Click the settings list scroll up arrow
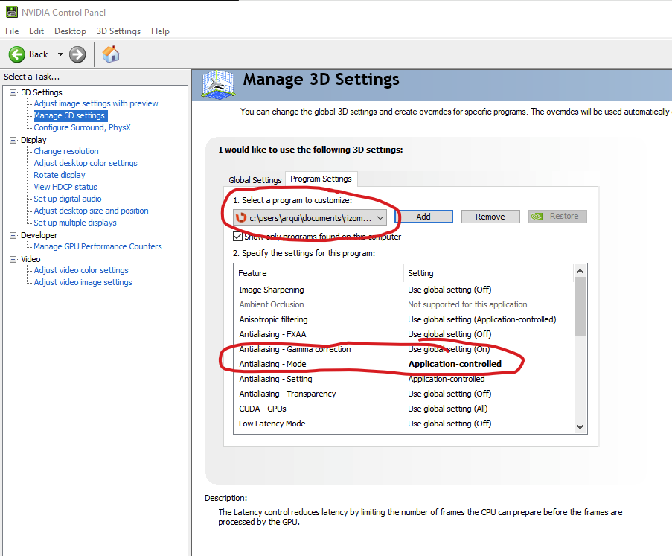Viewport: 672px width, 556px height. [580, 271]
